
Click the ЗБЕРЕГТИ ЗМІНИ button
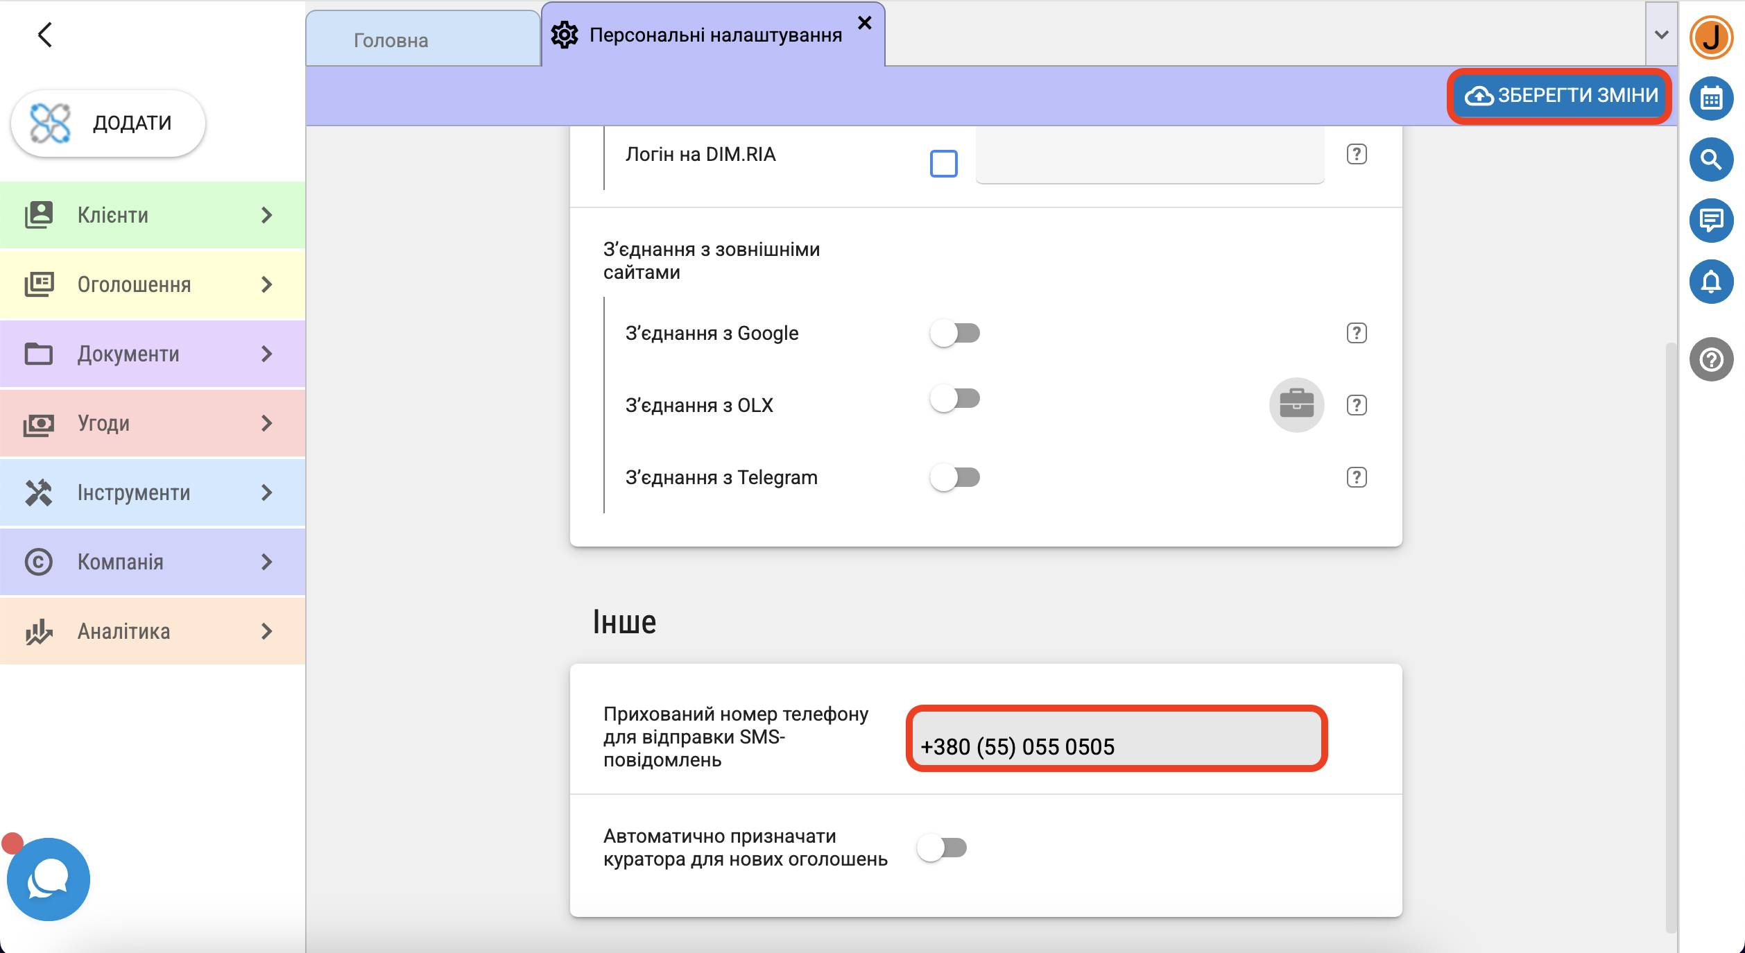[x=1560, y=96]
